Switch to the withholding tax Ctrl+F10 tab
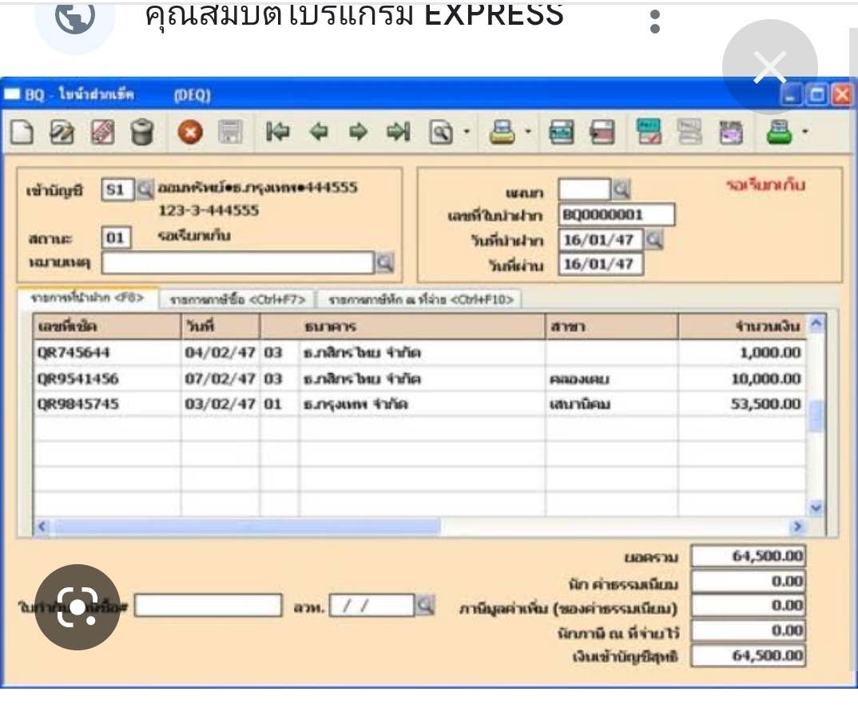The width and height of the screenshot is (858, 711). click(x=420, y=299)
